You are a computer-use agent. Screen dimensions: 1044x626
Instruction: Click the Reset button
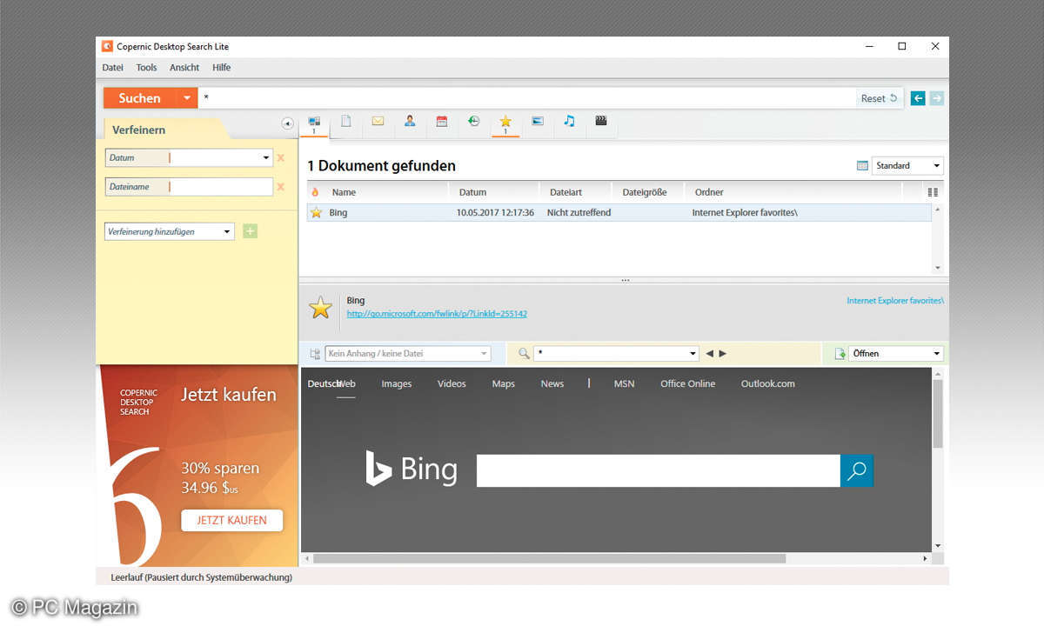(x=879, y=98)
